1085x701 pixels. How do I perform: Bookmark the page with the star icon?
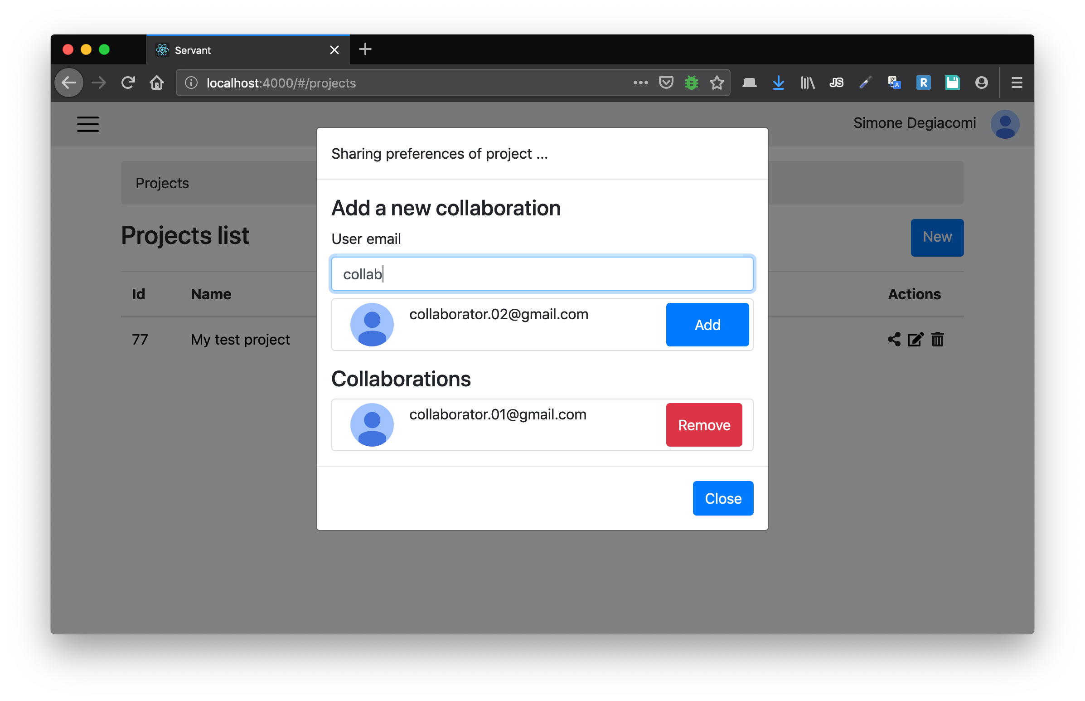717,83
